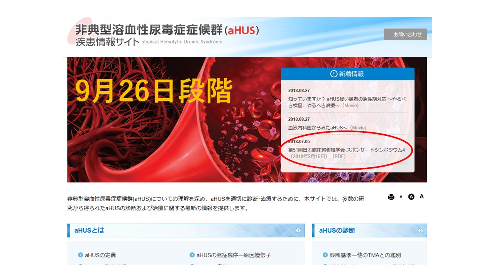This screenshot has height=277, width=494.
Task: Open the 第51回日本臨床腎移植学会 PDF link
Action: click(347, 153)
